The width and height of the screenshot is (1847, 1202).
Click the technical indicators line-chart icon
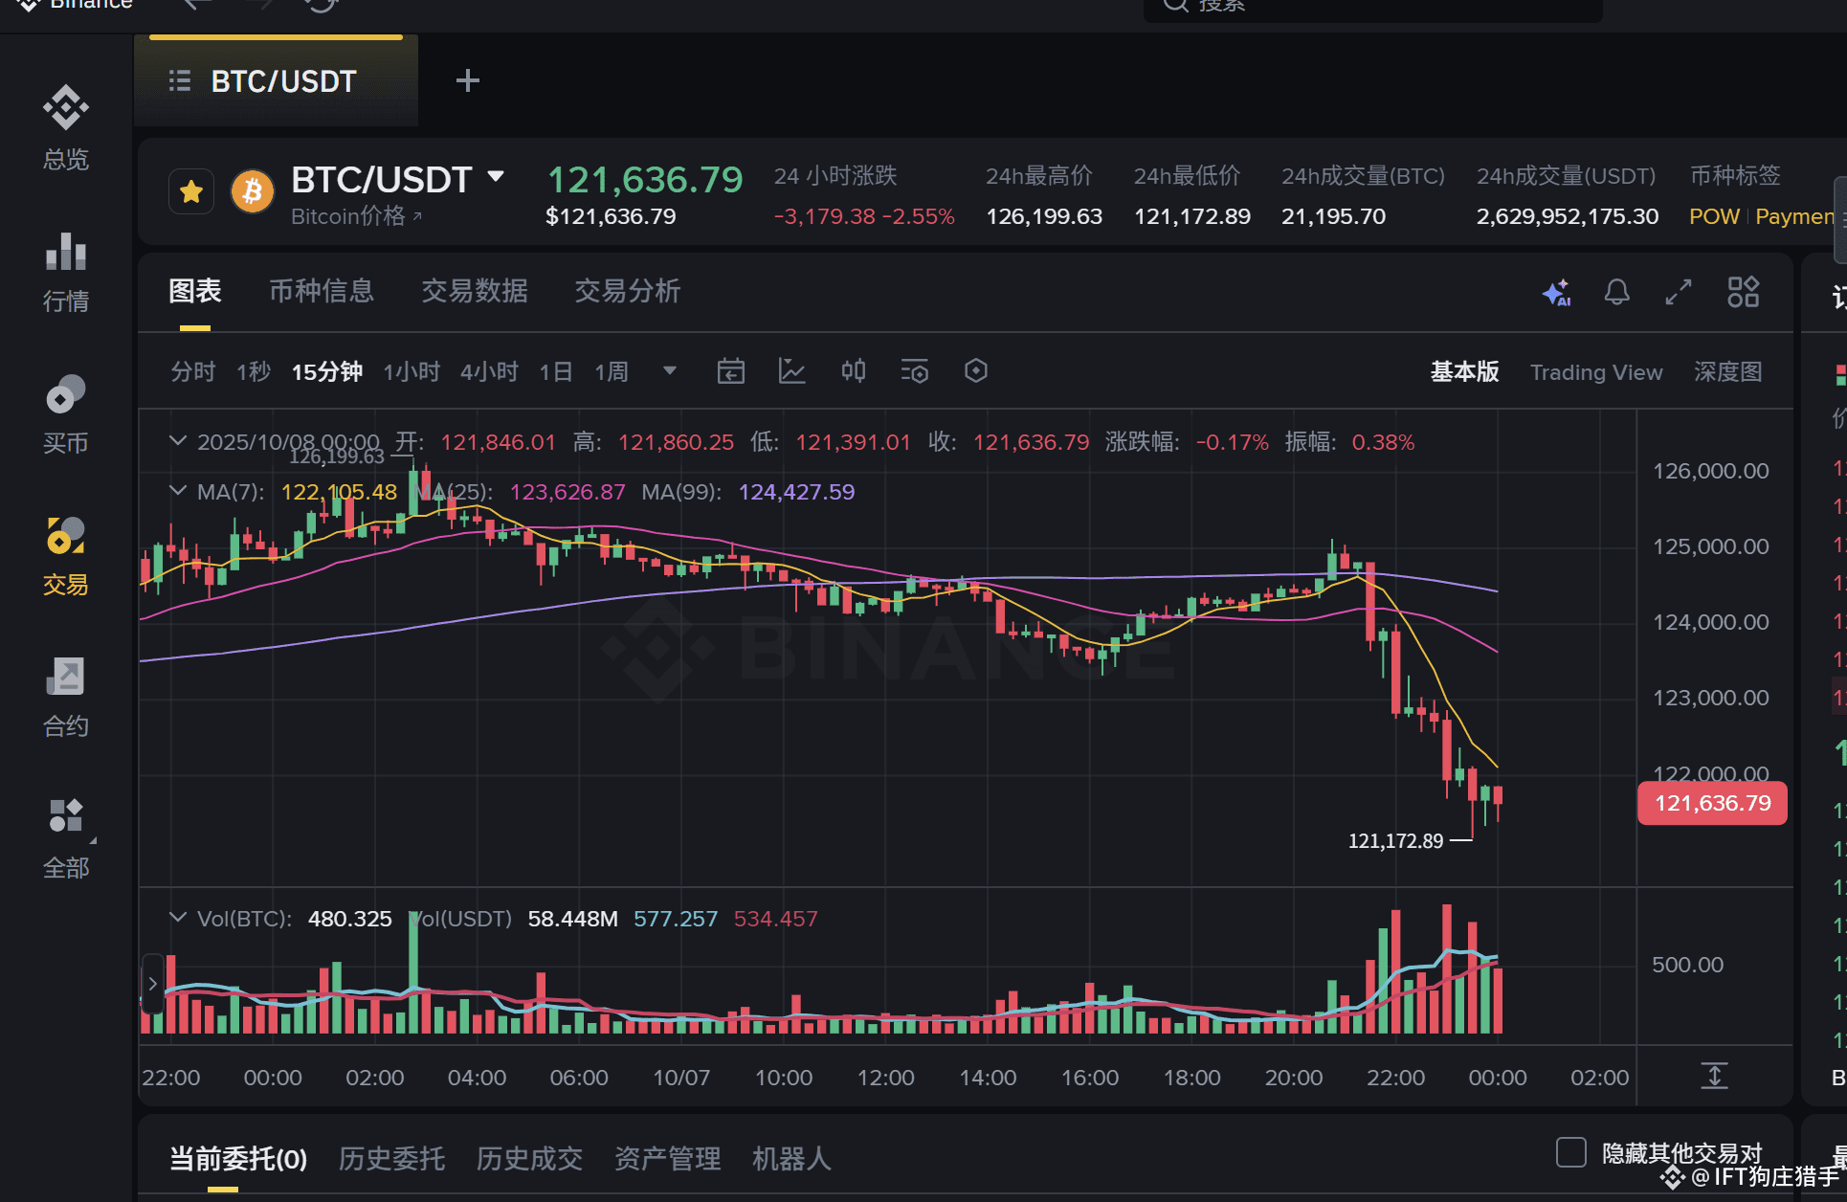pyautogui.click(x=791, y=371)
